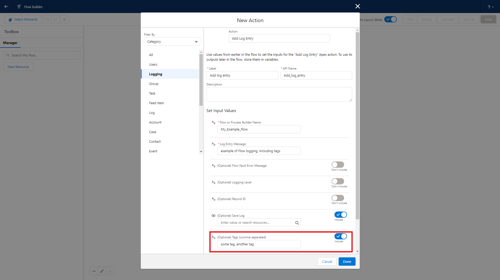Open the Filter By Category dropdown

point(172,41)
